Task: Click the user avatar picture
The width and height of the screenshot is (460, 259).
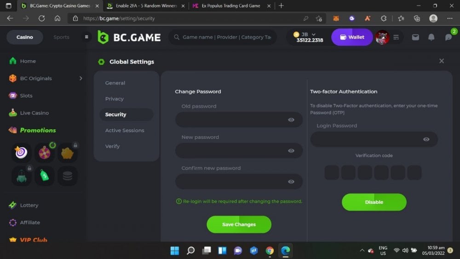Action: pyautogui.click(x=382, y=37)
